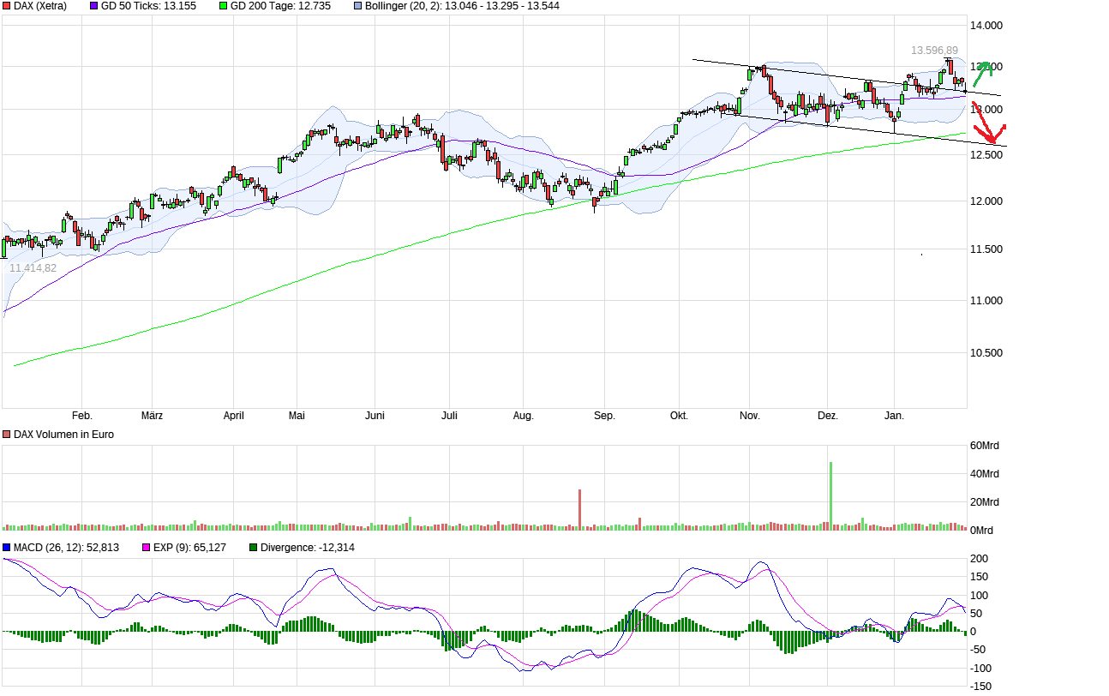
Task: Click the high price label 13.596,89
Action: coord(934,51)
